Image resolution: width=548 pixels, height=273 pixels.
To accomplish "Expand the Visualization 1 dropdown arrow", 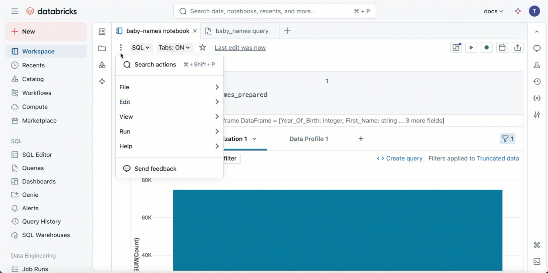I will tap(254, 139).
